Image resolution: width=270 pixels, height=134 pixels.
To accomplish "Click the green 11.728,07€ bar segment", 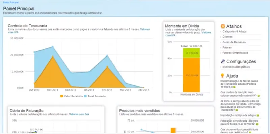I will click(191, 53).
